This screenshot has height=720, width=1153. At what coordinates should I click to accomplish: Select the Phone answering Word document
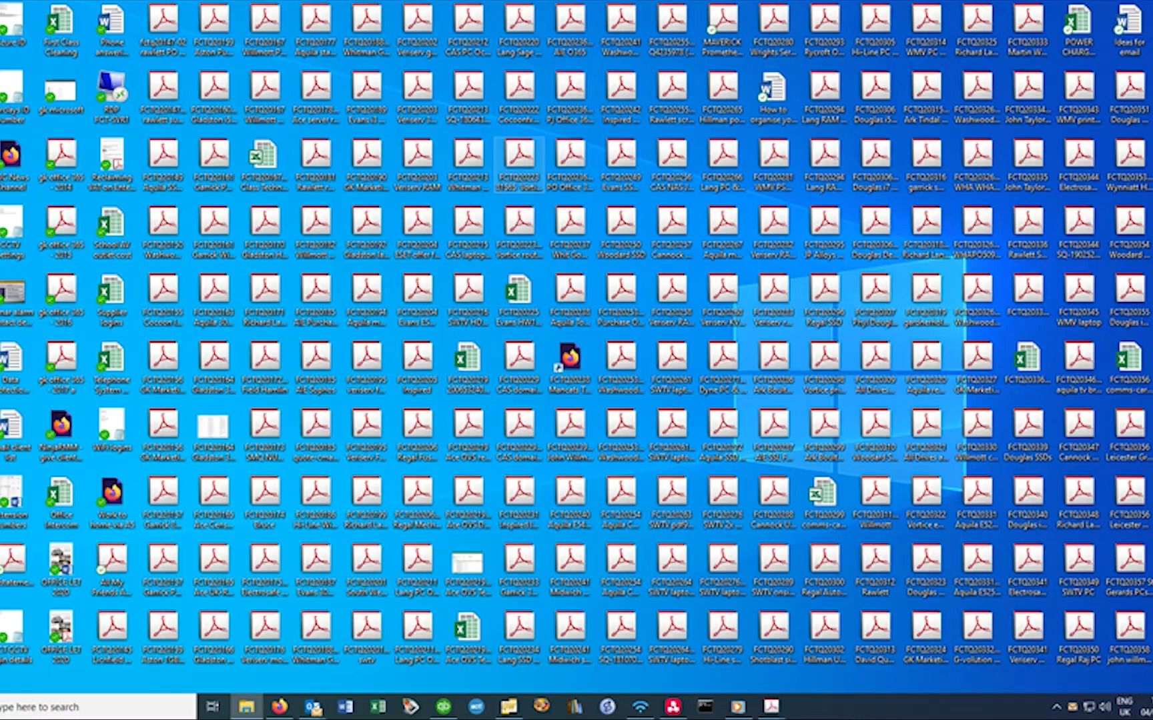pos(112,29)
